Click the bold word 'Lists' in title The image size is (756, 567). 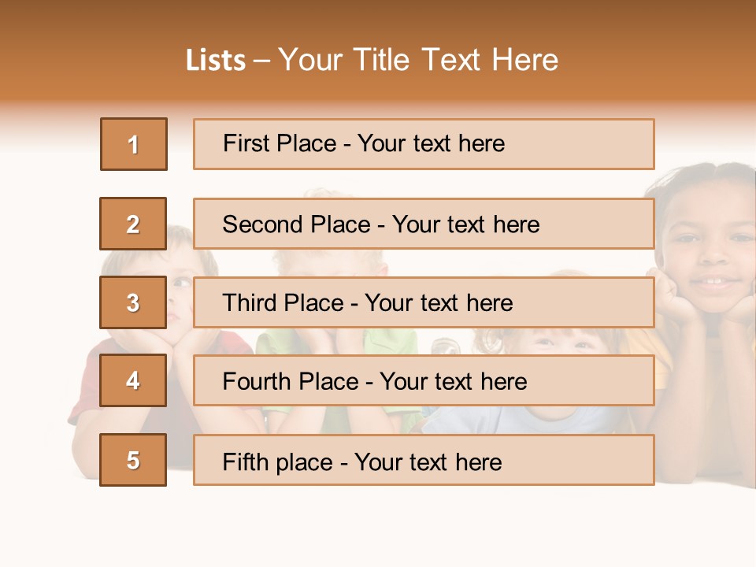coord(215,61)
